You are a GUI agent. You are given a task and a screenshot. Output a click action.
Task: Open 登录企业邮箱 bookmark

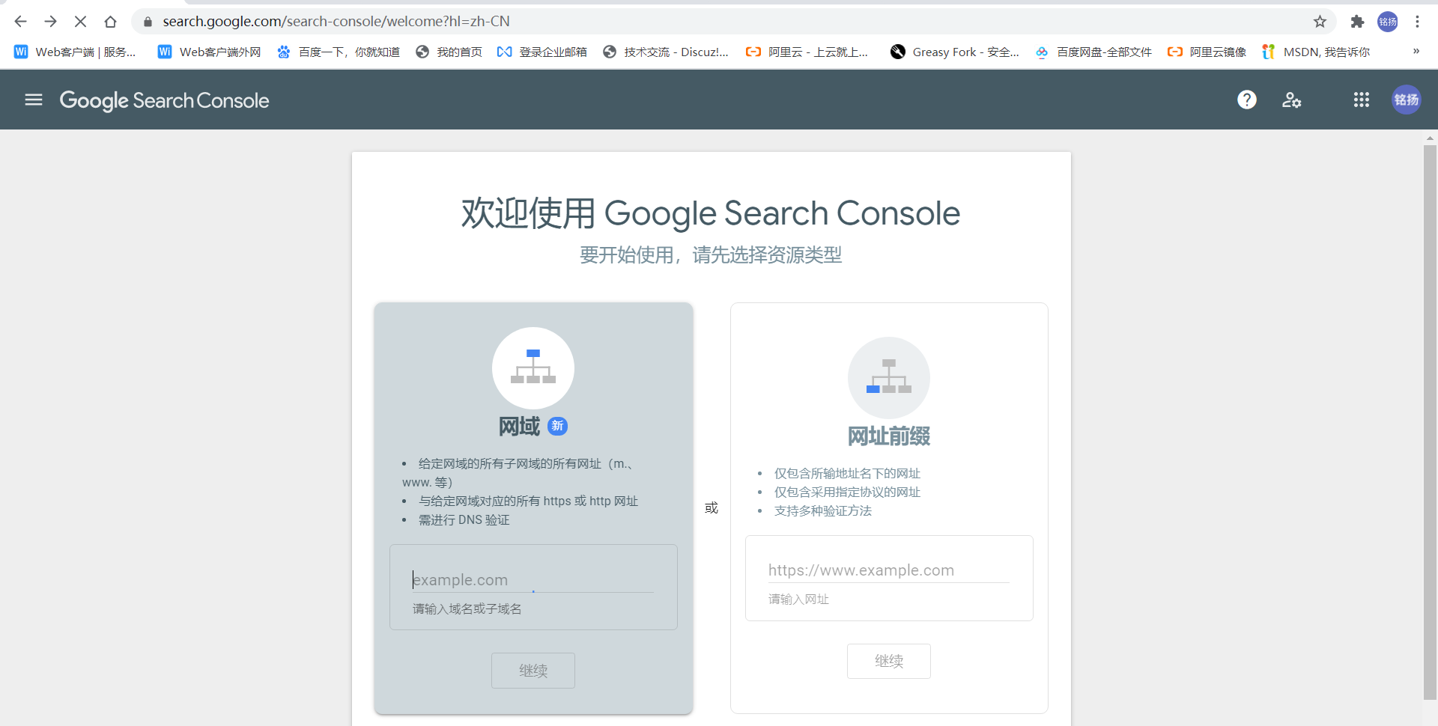[x=542, y=52]
